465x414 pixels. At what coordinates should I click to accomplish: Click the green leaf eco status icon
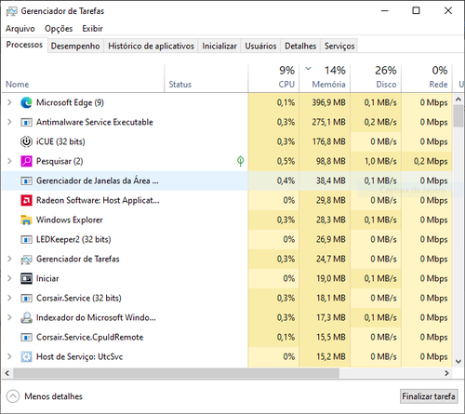[x=240, y=161]
